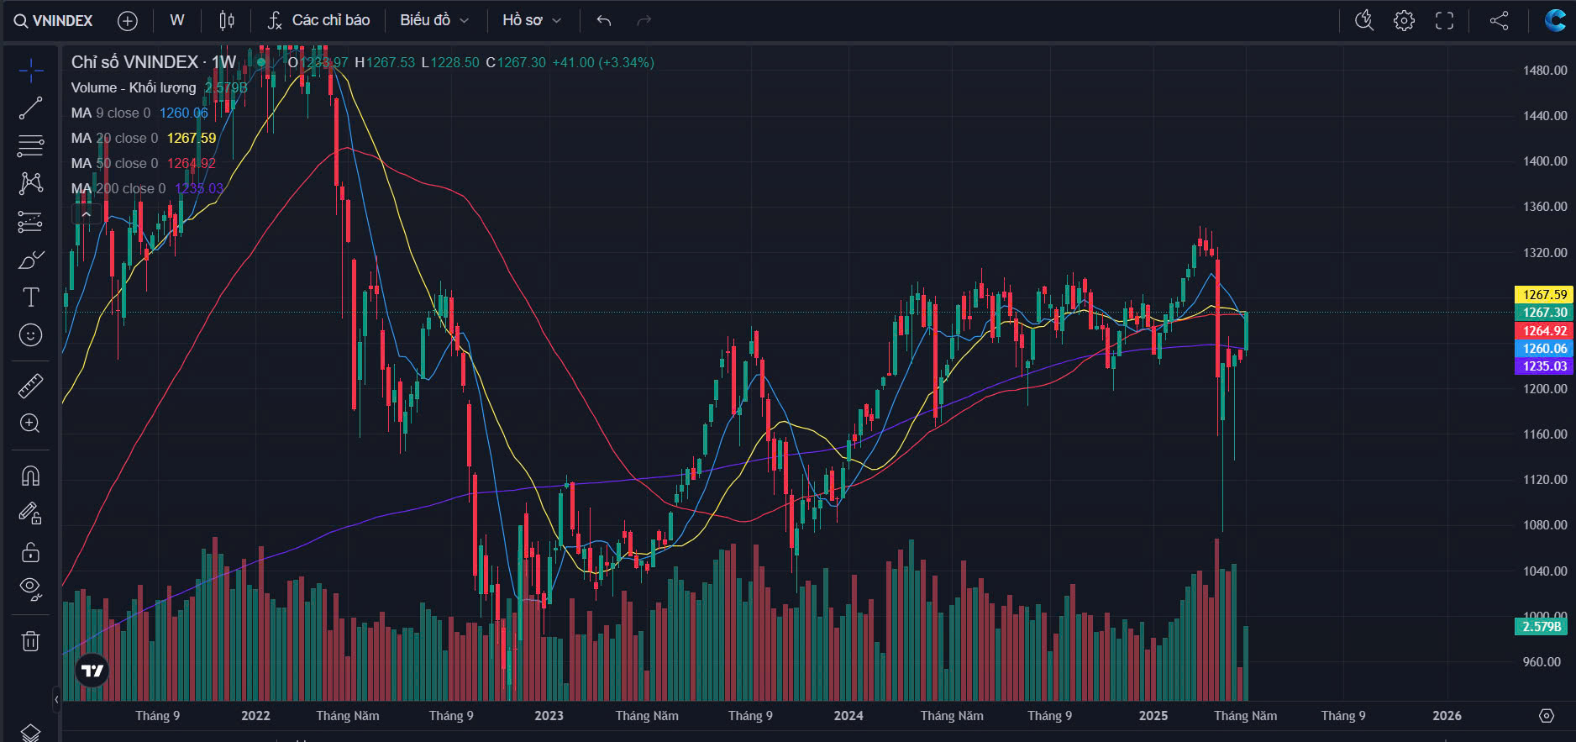
Task: Select the crosshair cursor tool
Action: [31, 71]
